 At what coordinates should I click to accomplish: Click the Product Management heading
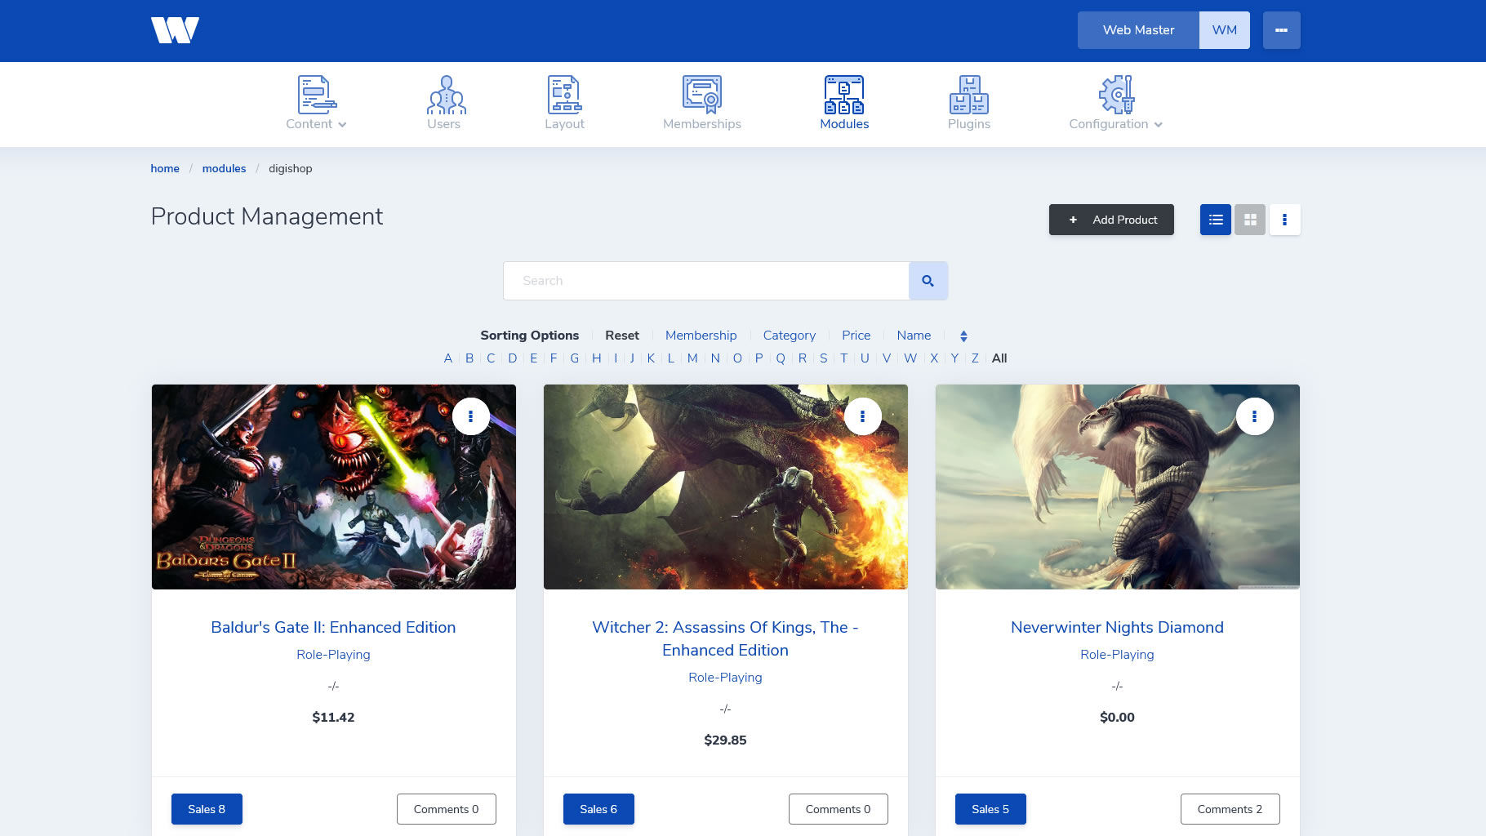(267, 216)
